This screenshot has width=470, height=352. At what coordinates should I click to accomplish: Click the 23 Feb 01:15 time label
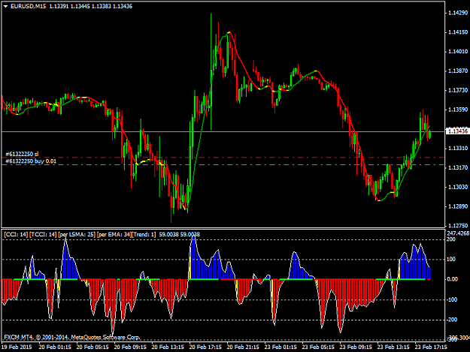pyautogui.click(x=280, y=347)
